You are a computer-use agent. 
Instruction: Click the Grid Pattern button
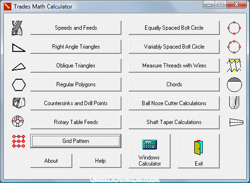pos(76,141)
